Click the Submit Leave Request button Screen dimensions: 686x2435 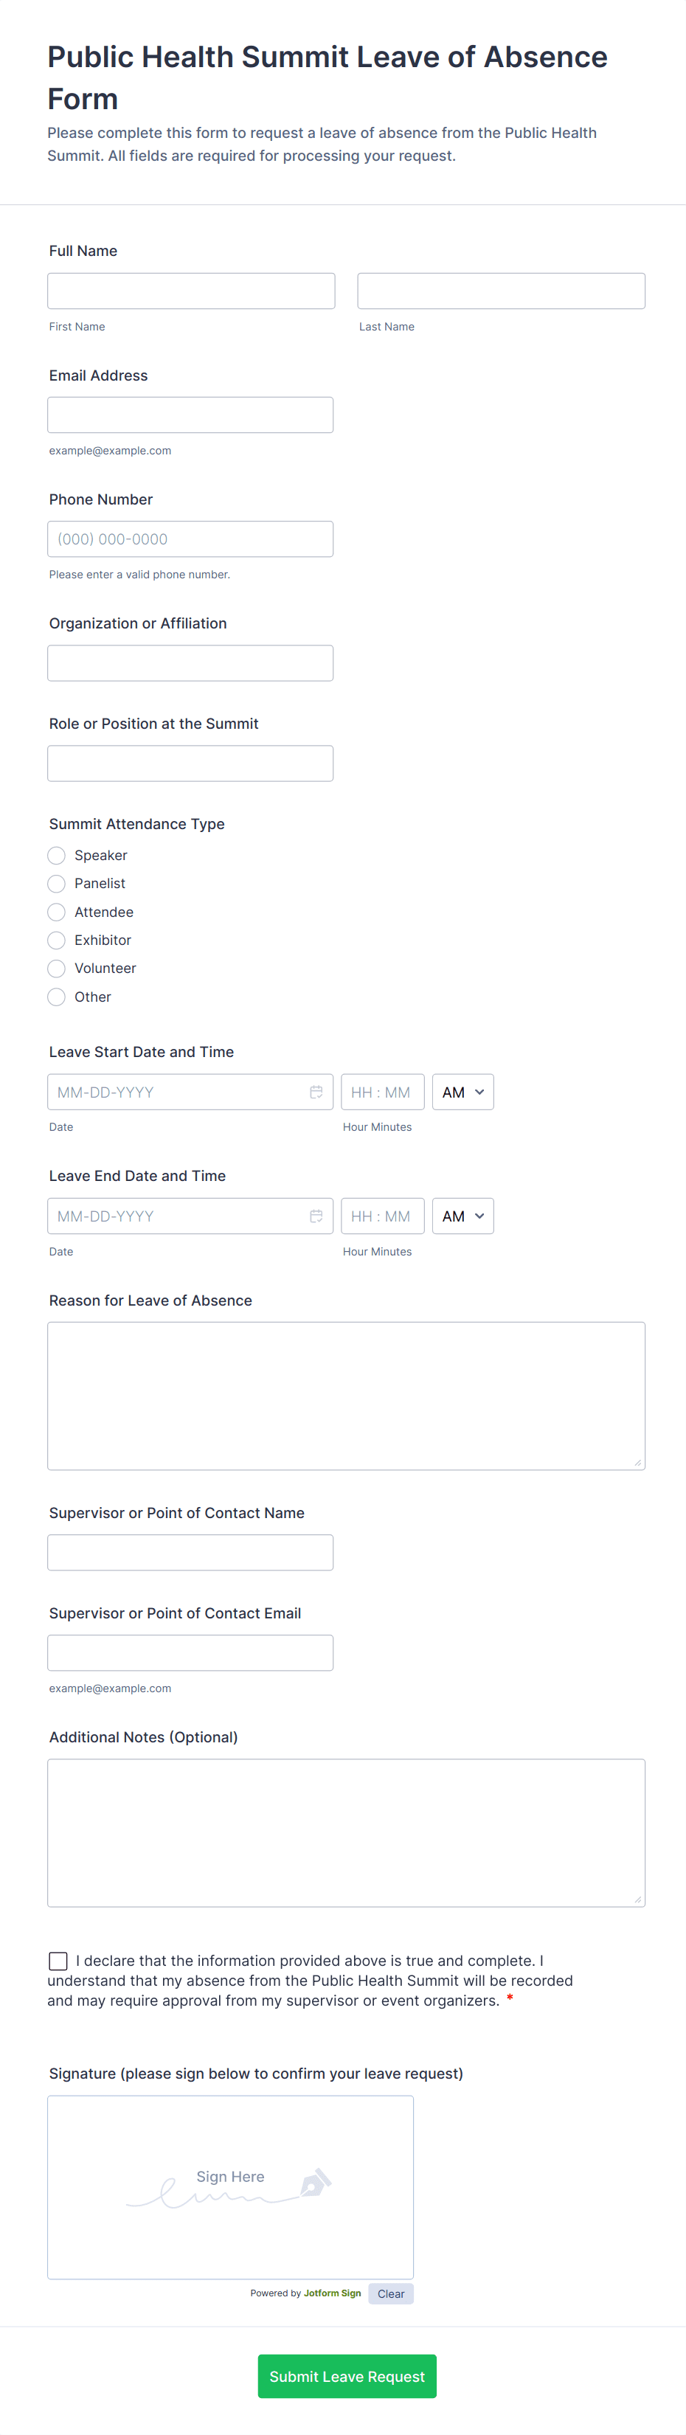tap(347, 2375)
